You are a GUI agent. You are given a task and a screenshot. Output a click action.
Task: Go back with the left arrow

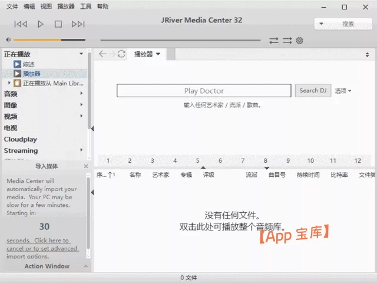click(x=102, y=54)
